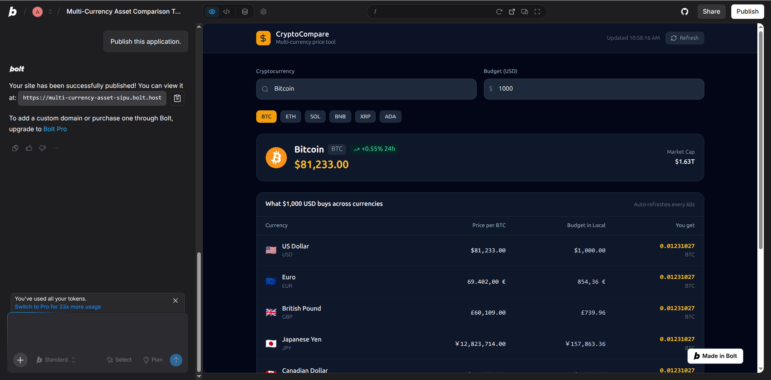Select the SOL chip
The height and width of the screenshot is (380, 771).
[x=315, y=117]
